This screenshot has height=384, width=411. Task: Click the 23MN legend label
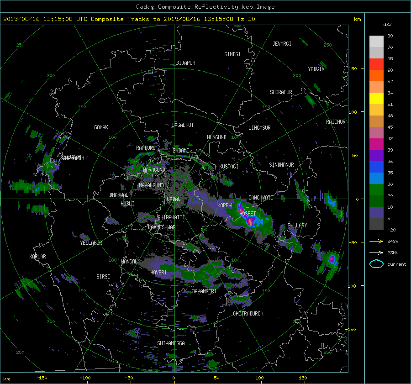393,252
